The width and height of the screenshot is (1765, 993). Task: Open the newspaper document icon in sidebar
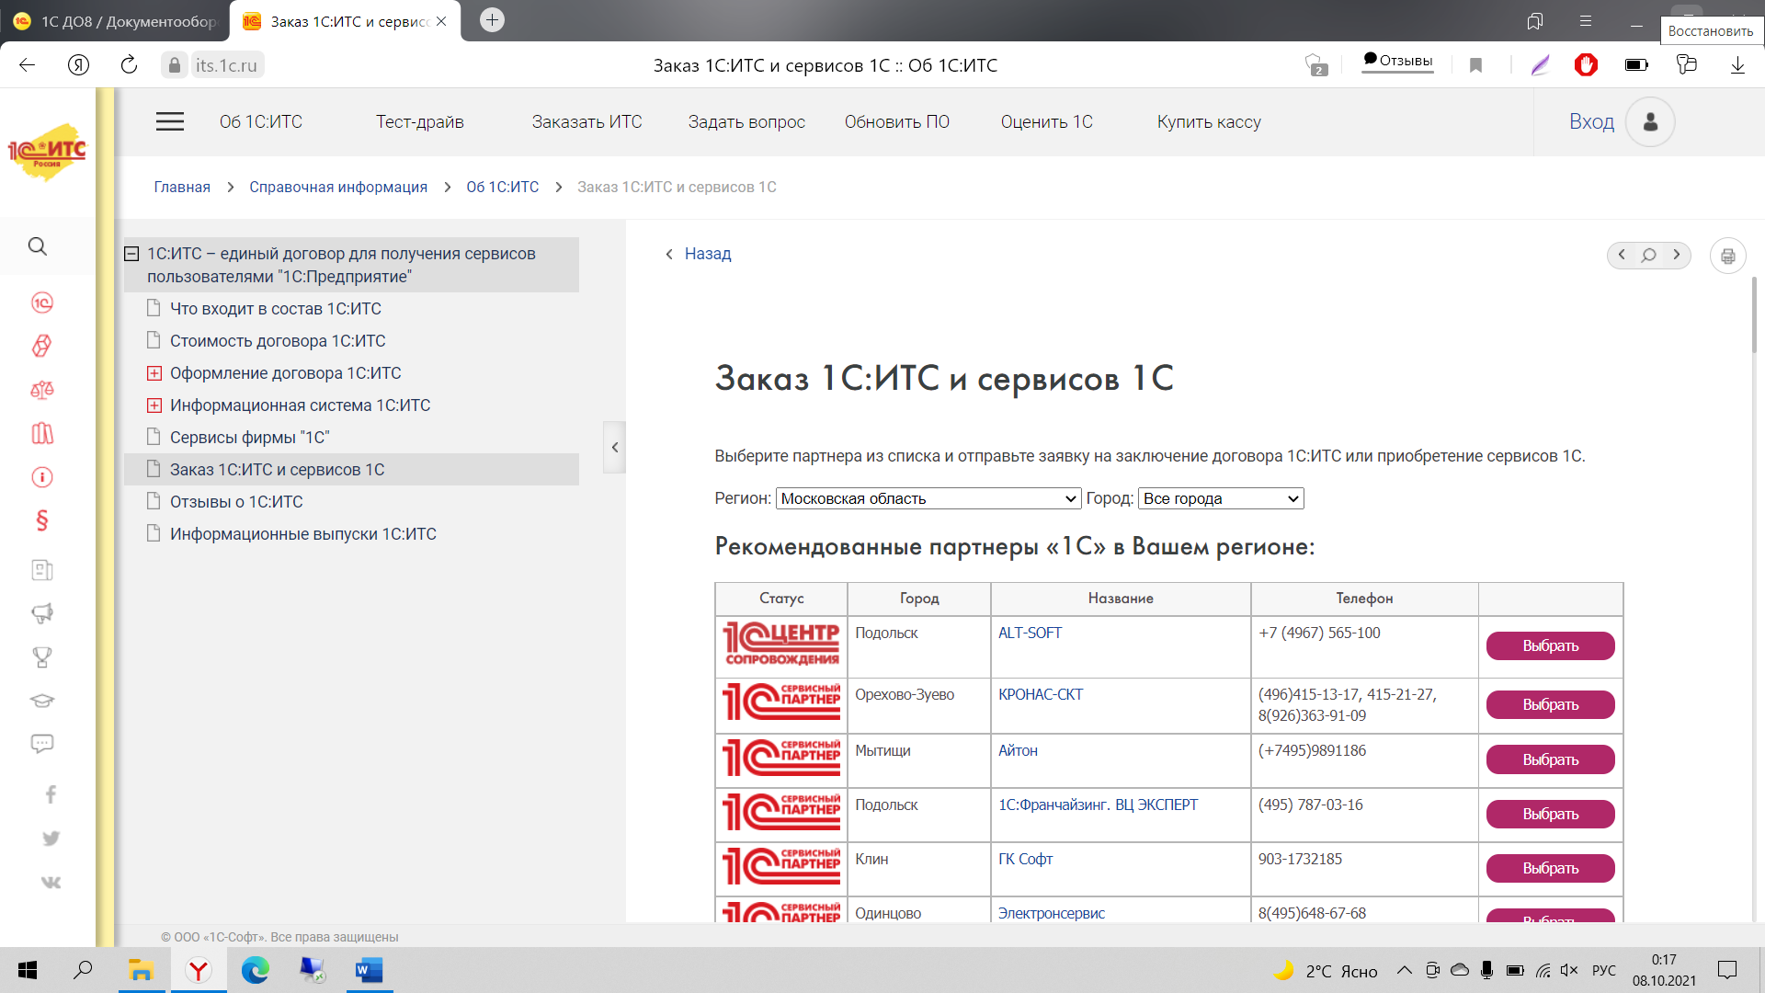click(x=42, y=570)
